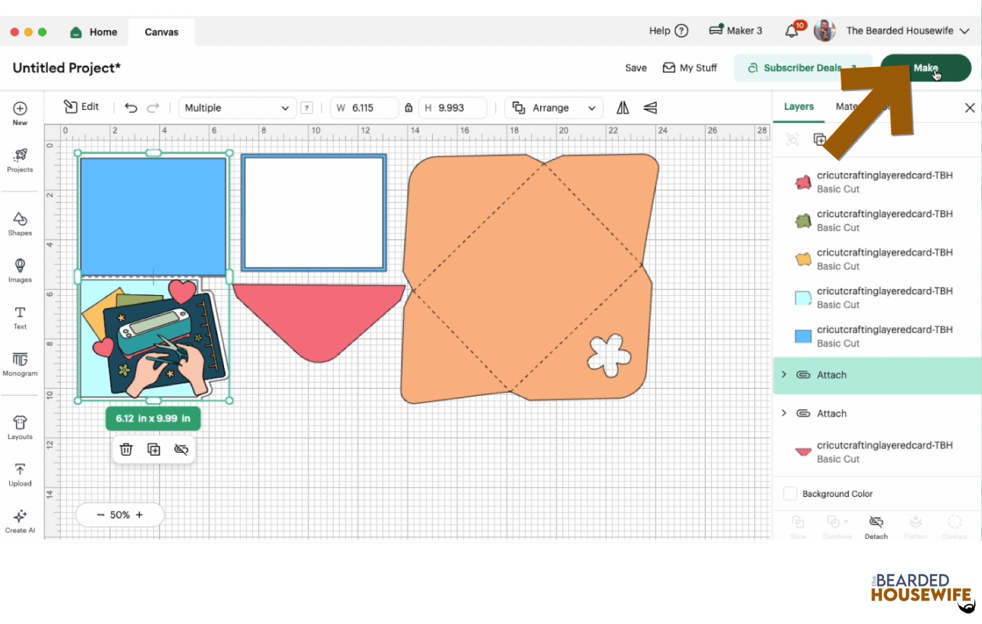Delete selection with trash icon
Viewport: 982px width, 624px height.
point(126,450)
